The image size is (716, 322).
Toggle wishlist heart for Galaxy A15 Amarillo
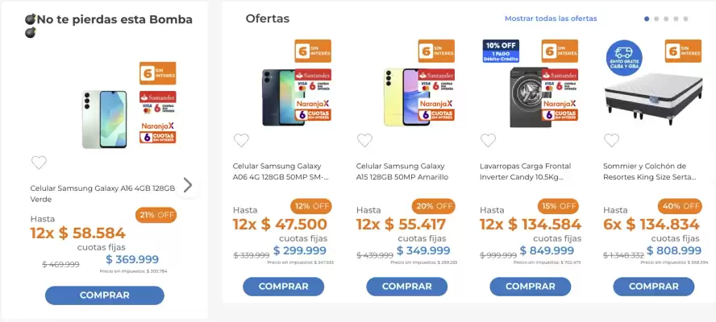point(364,141)
